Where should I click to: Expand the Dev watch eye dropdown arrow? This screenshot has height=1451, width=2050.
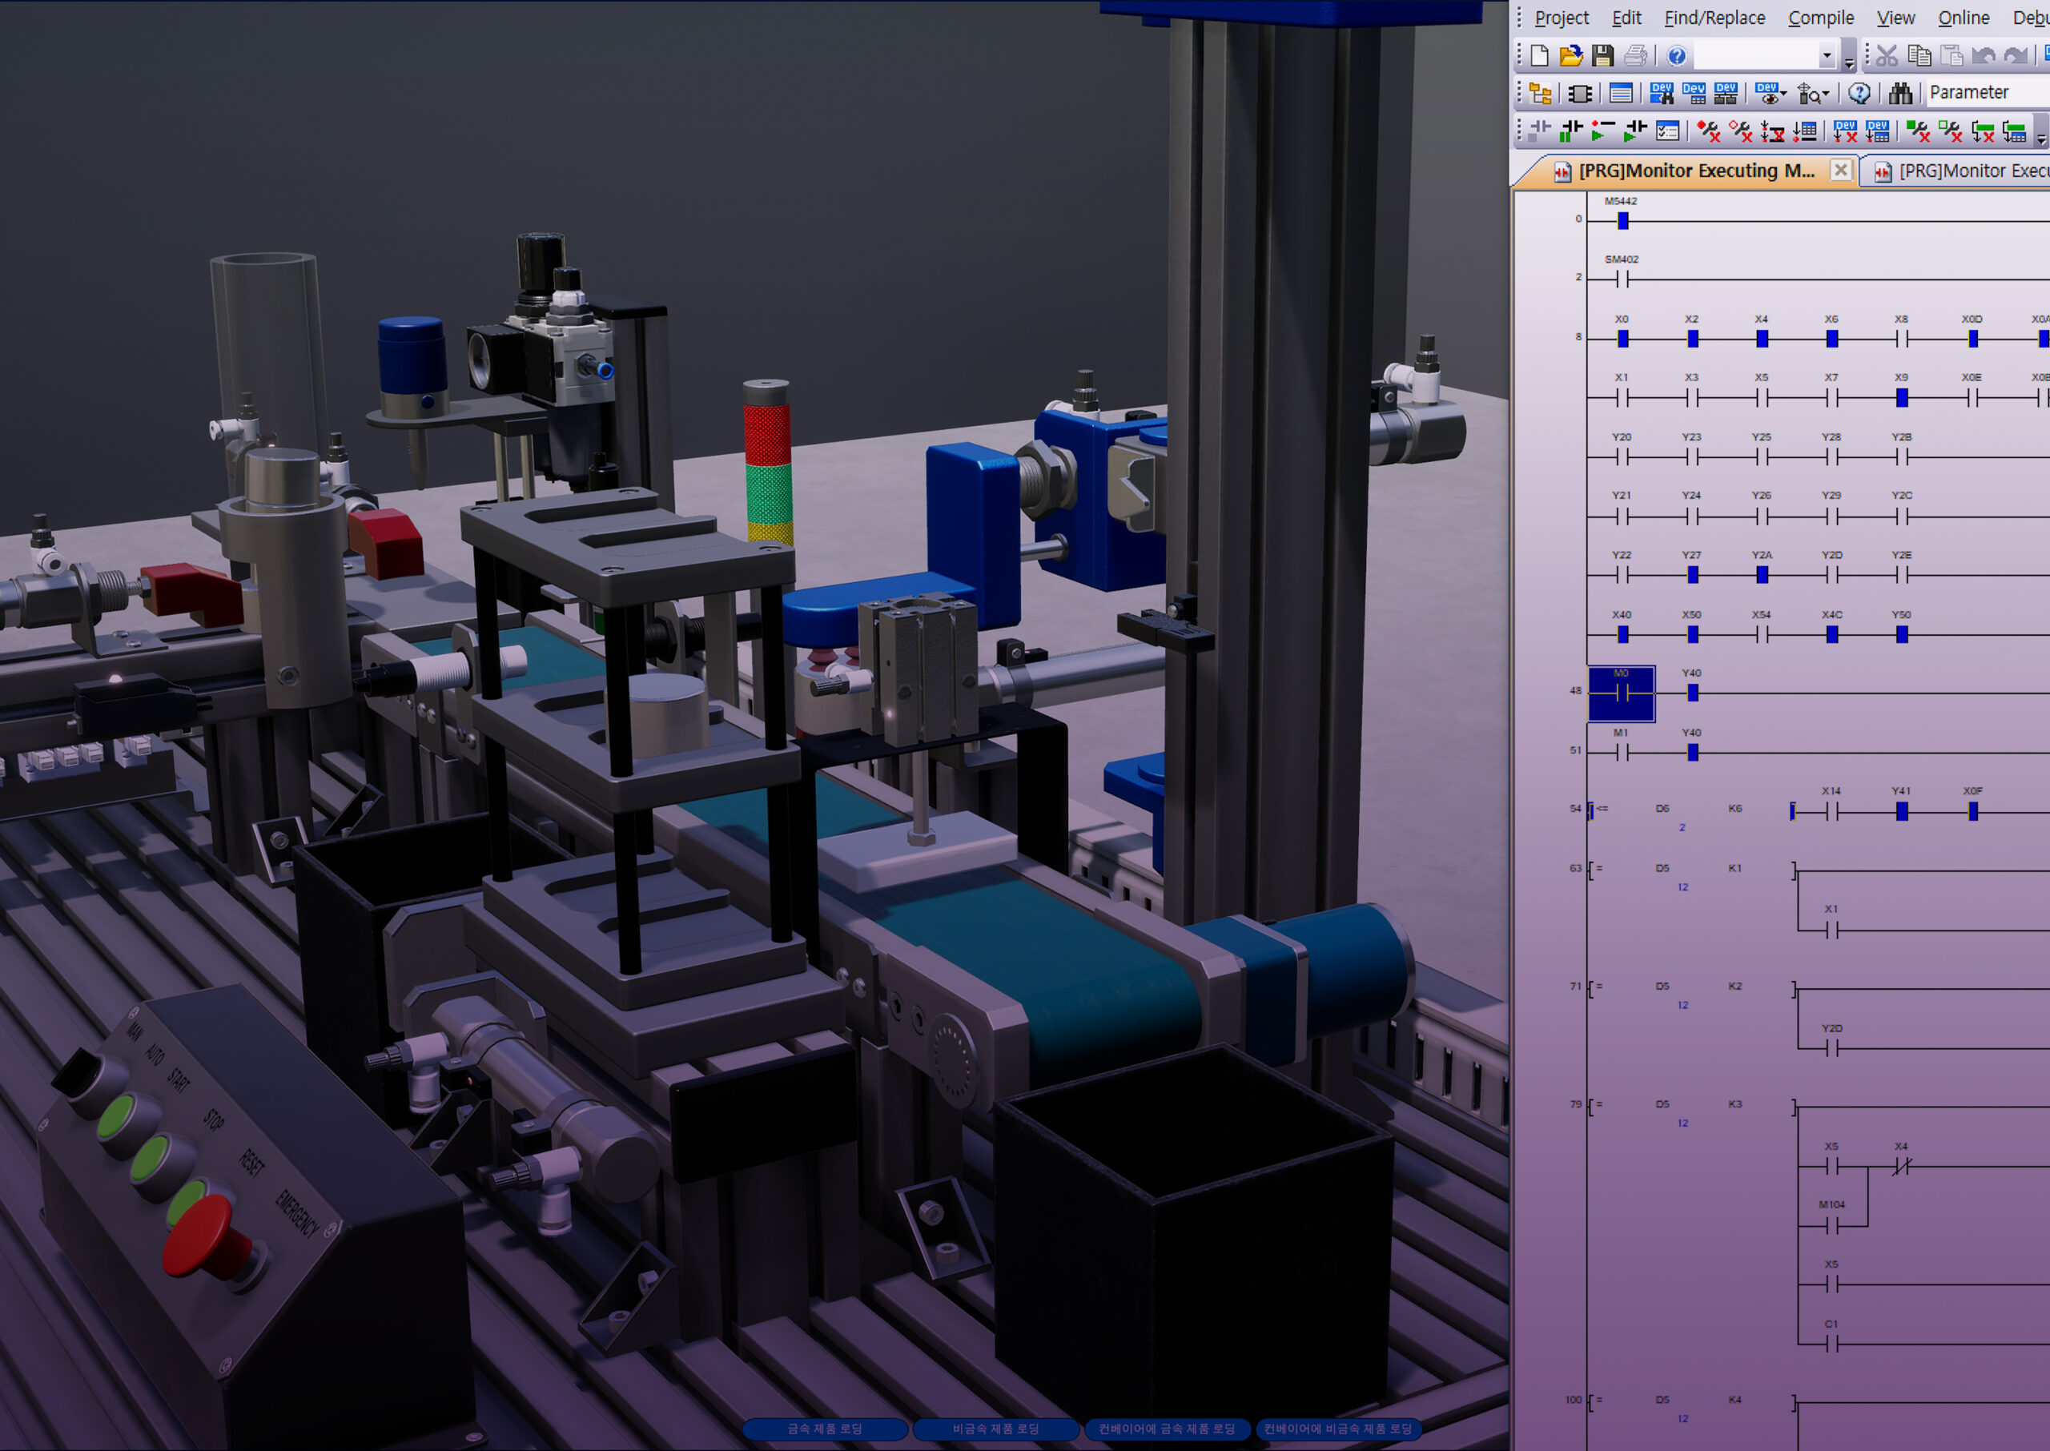click(1783, 93)
